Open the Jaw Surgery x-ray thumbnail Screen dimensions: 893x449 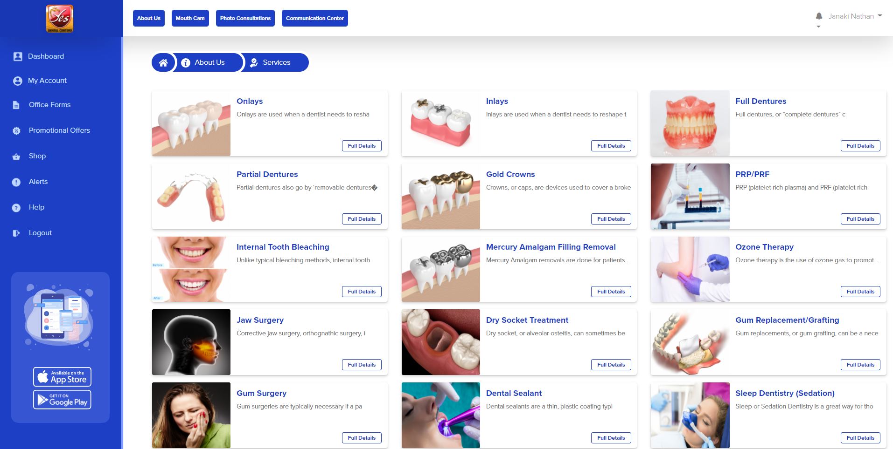(x=191, y=342)
